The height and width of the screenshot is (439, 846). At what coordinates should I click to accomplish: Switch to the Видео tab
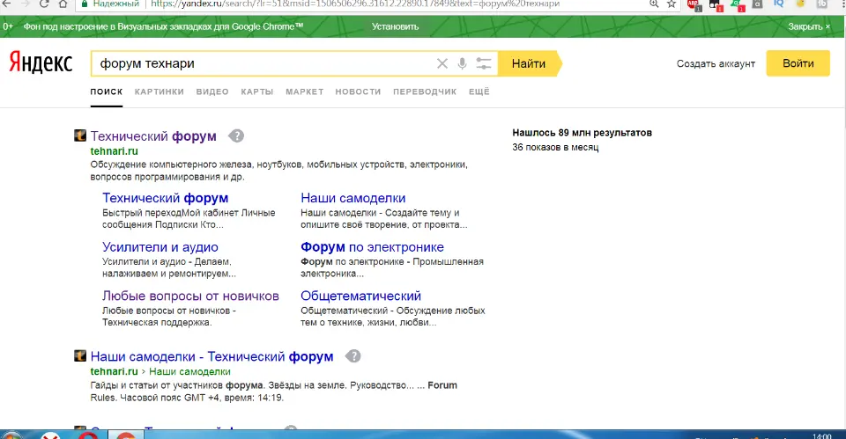pyautogui.click(x=212, y=91)
